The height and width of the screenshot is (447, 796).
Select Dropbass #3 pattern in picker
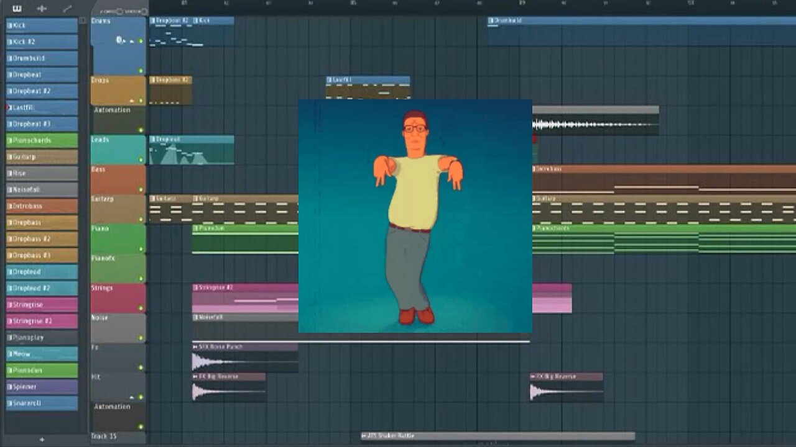click(42, 255)
